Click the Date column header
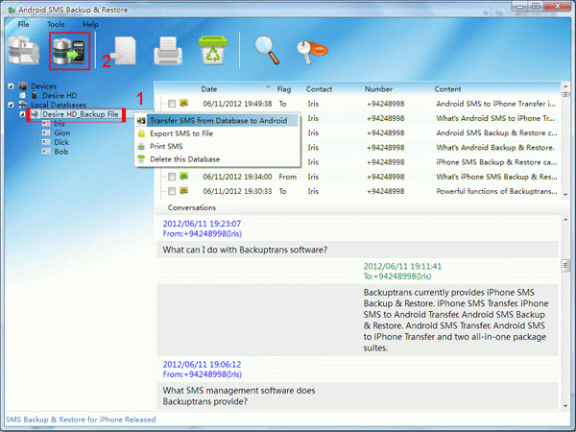This screenshot has height=432, width=576. [209, 89]
